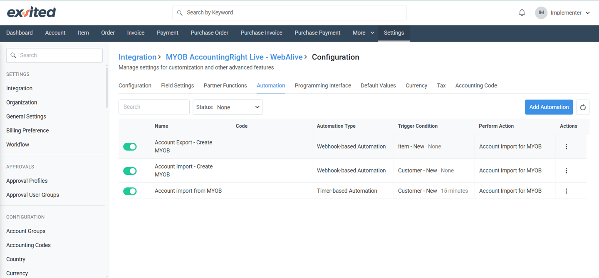The width and height of the screenshot is (599, 278).
Task: Focus the automation list Search field
Action: point(154,107)
